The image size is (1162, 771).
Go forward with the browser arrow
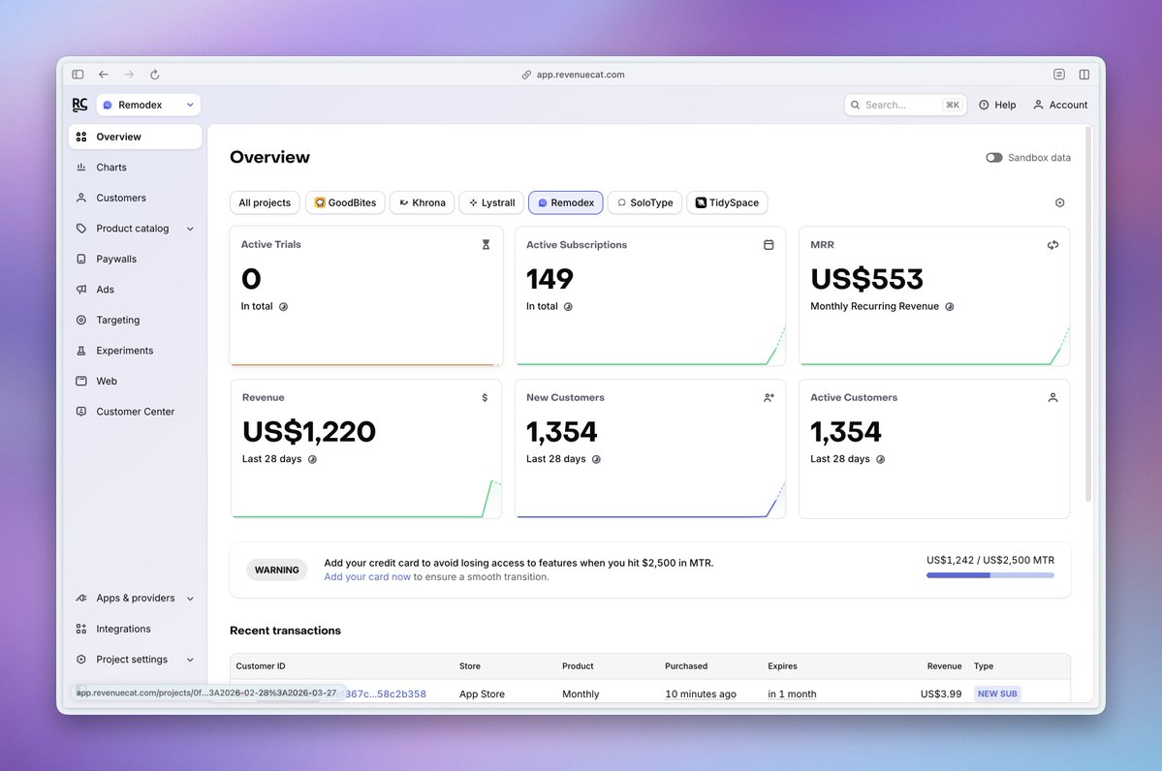coord(129,74)
